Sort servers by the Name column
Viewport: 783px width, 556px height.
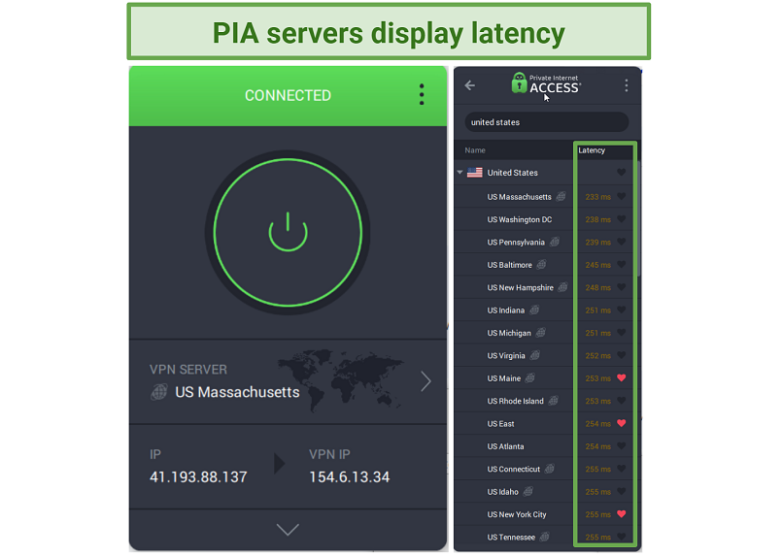[475, 150]
